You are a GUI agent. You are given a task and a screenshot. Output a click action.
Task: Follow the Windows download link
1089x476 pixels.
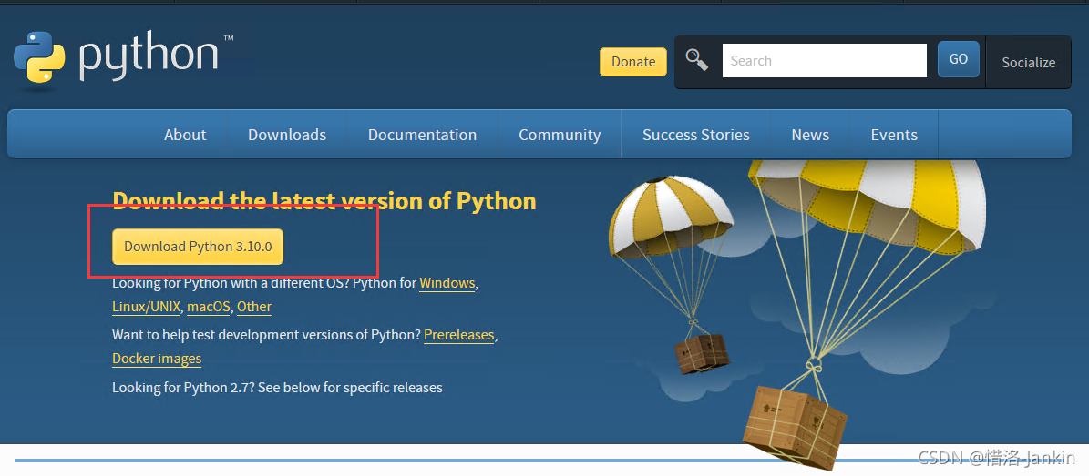click(447, 283)
